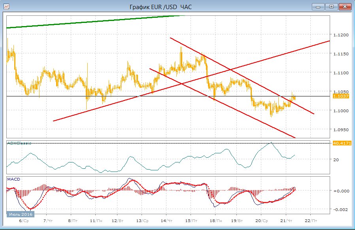Click the orange 40.4171 ADX value label

(x=342, y=143)
